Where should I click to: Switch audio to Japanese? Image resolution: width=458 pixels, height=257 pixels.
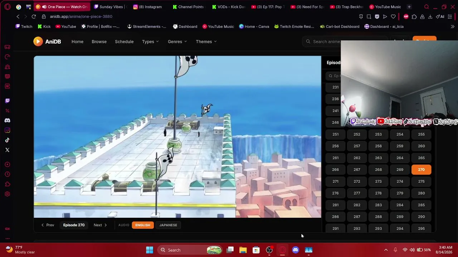(168, 225)
